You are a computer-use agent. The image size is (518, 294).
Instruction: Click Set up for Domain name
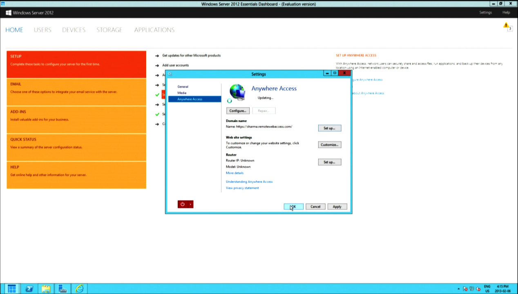pos(329,128)
